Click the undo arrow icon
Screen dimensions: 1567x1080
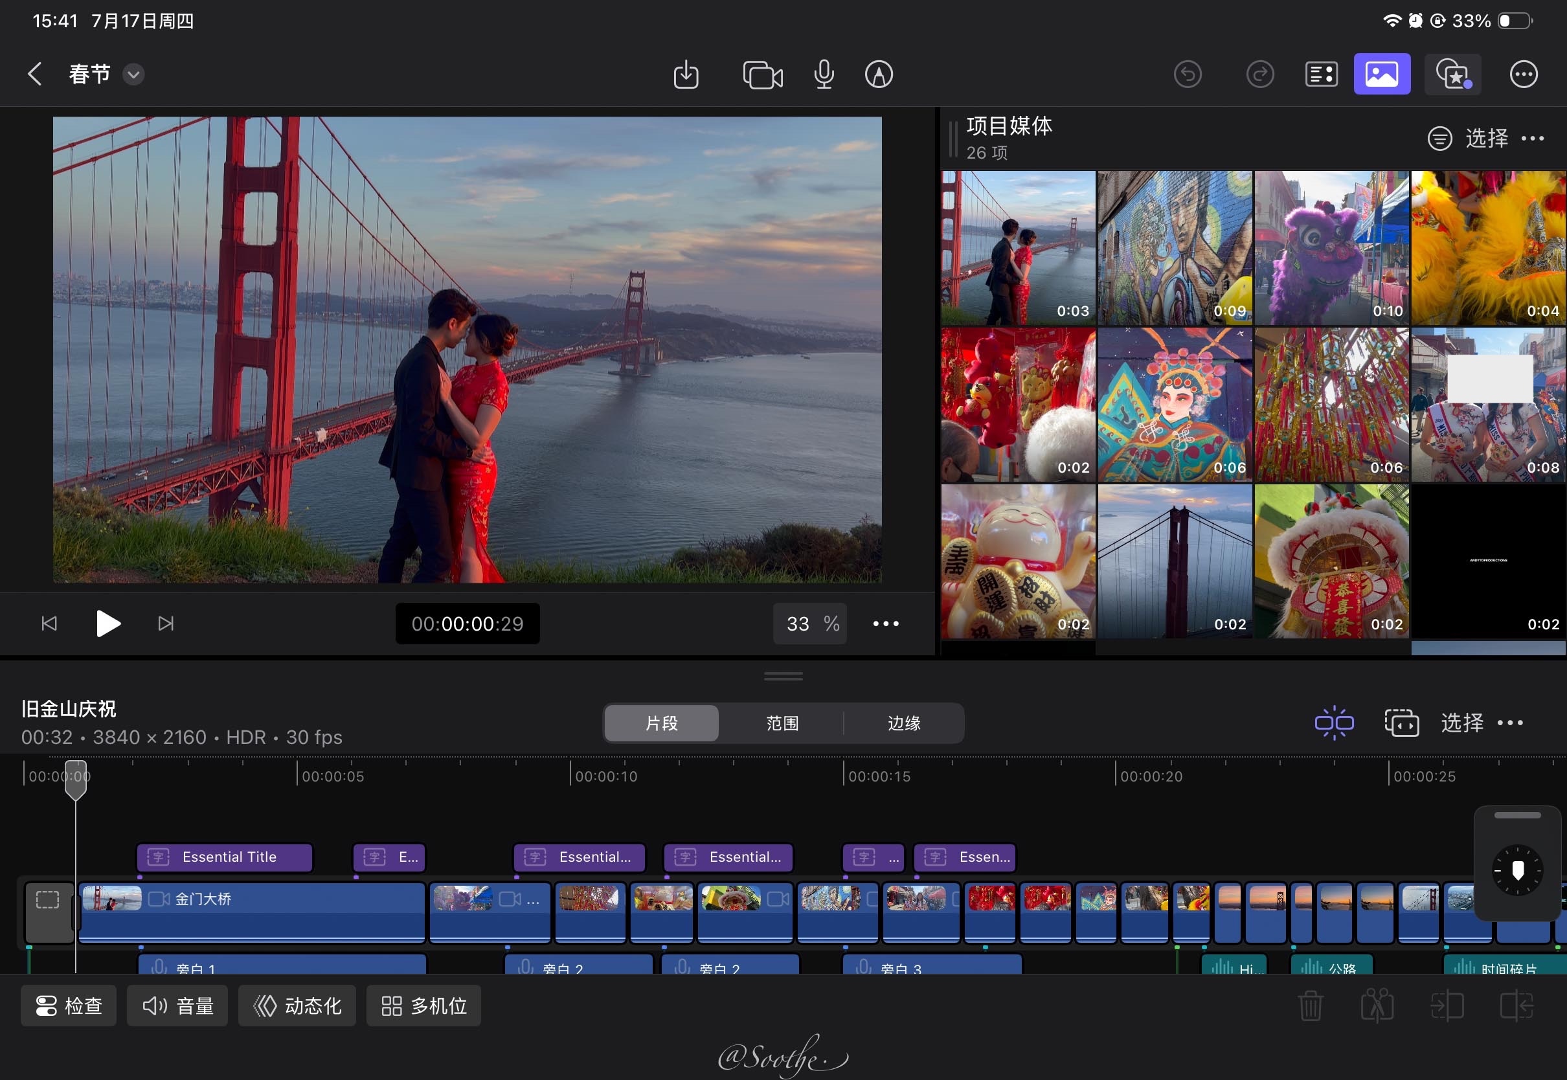tap(1188, 74)
